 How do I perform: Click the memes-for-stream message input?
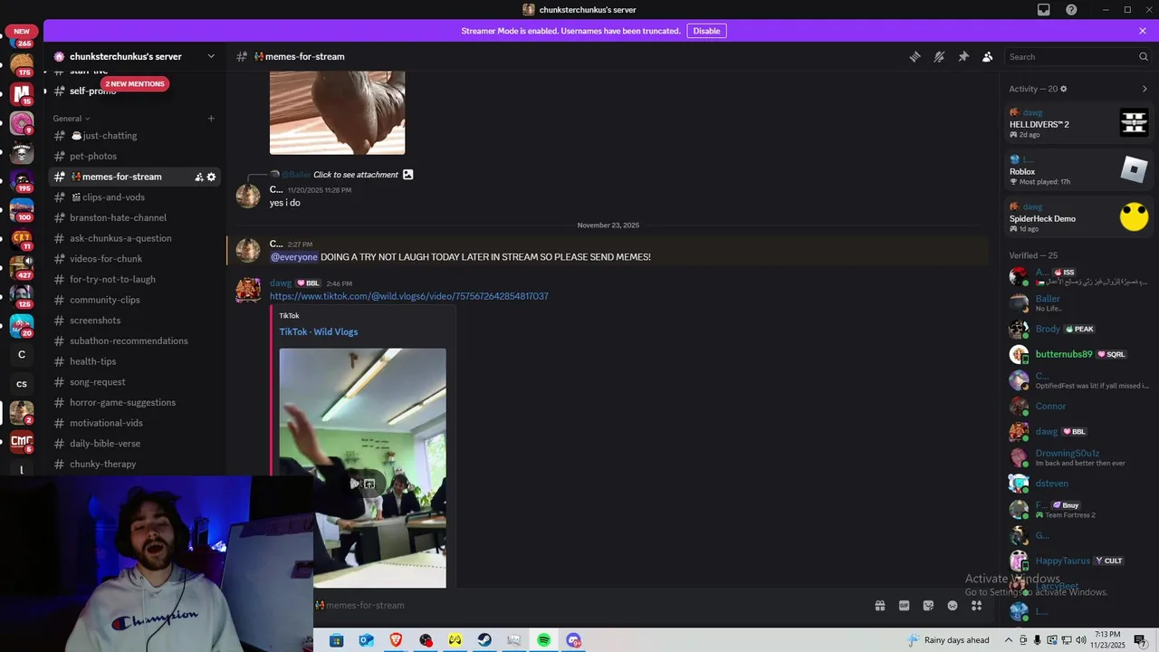589,606
